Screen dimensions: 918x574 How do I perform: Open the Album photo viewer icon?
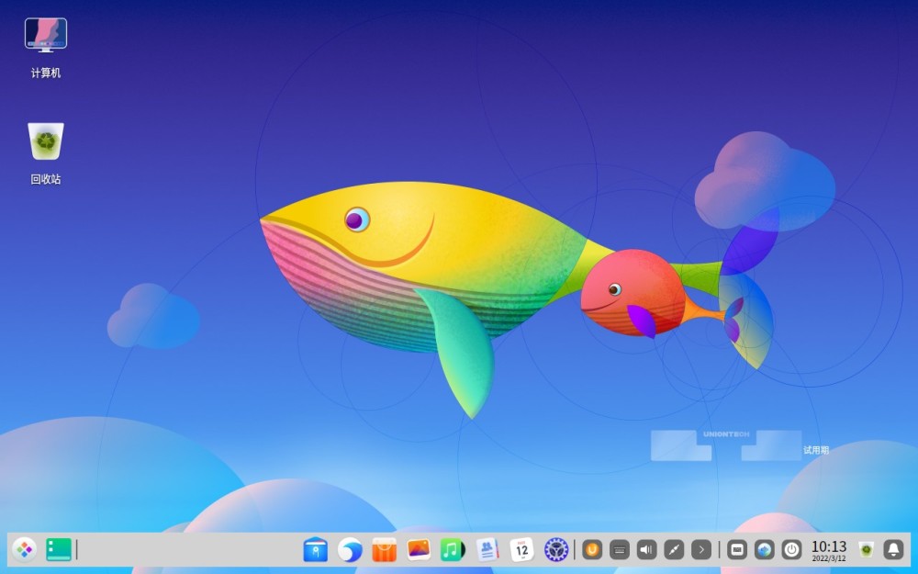coord(419,549)
